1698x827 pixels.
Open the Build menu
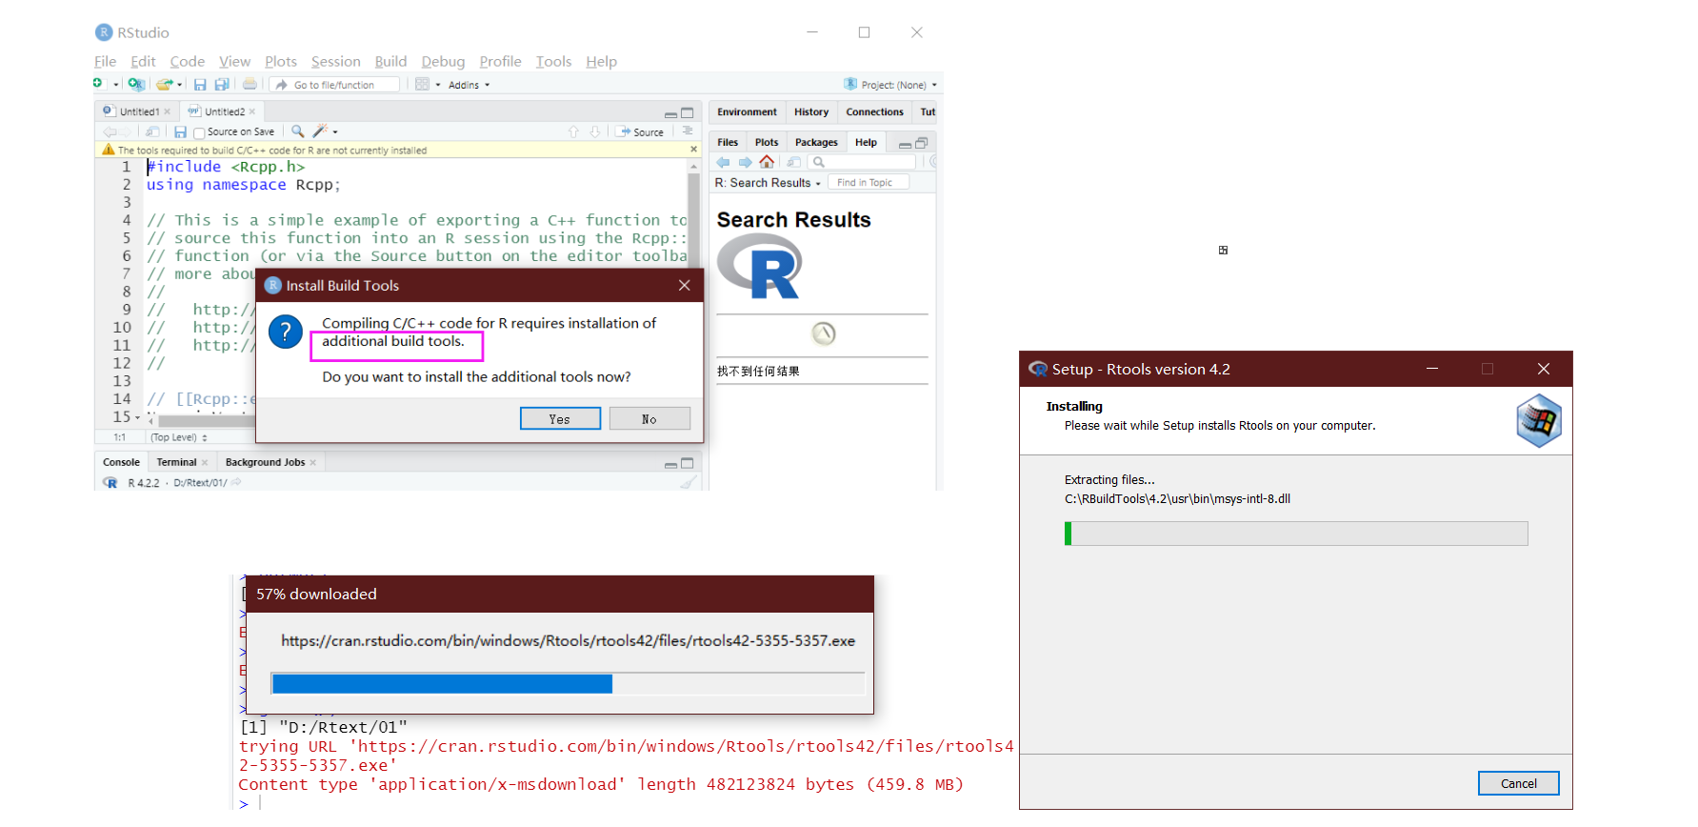tap(390, 61)
